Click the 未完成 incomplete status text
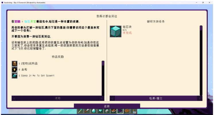 127,33
